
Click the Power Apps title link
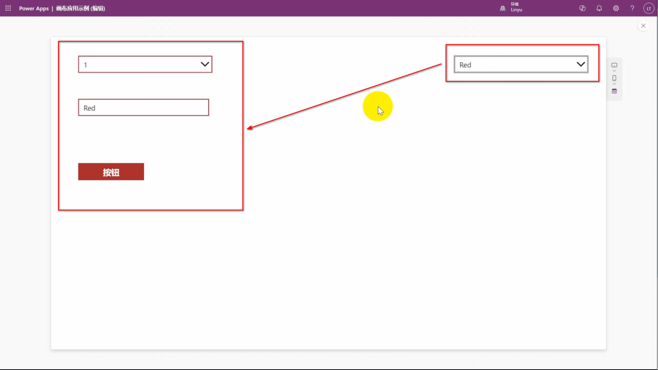tap(34, 8)
